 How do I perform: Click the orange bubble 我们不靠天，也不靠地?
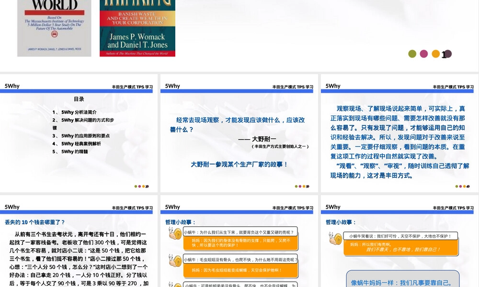401,247
